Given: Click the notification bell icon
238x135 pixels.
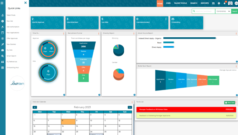Looking at the screenshot, I should tap(225, 3).
